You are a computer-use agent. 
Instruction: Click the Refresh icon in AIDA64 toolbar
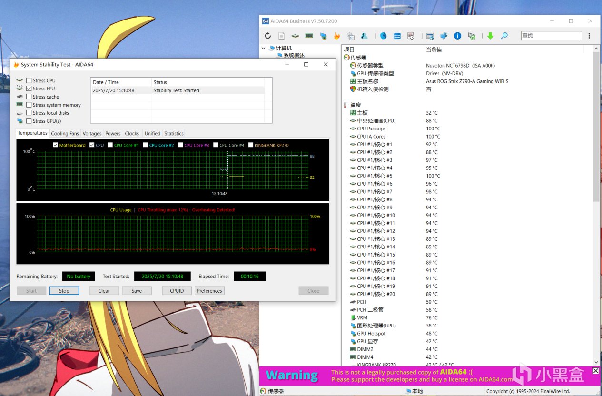coord(268,36)
